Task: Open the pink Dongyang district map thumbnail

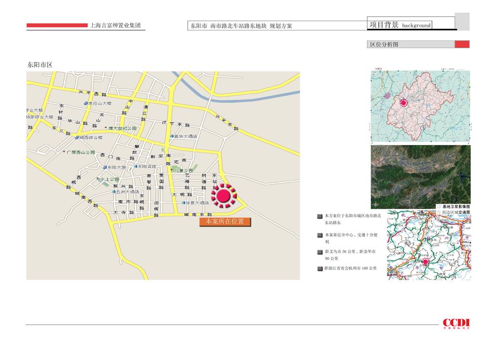Action: coord(420,106)
